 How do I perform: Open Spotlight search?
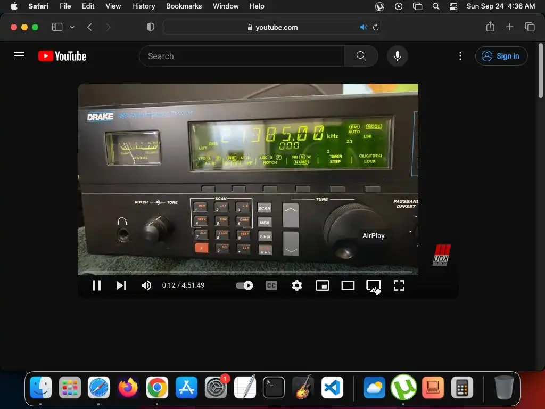pos(435,6)
